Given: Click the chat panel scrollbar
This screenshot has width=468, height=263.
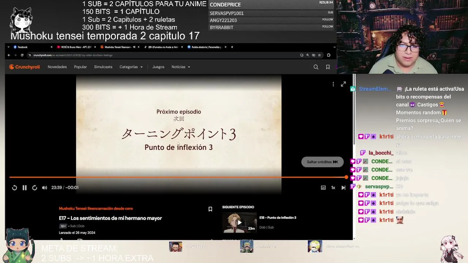Looking at the screenshot, I should pos(354,109).
